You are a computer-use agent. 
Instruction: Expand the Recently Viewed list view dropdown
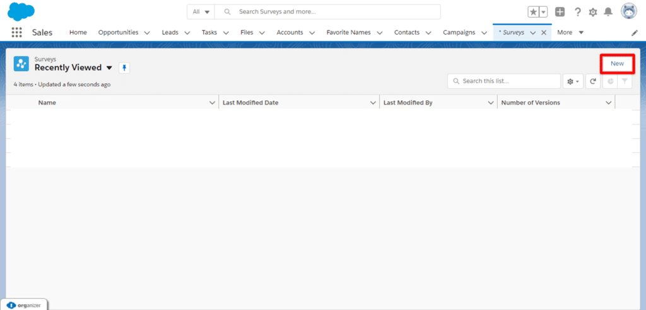(x=109, y=68)
